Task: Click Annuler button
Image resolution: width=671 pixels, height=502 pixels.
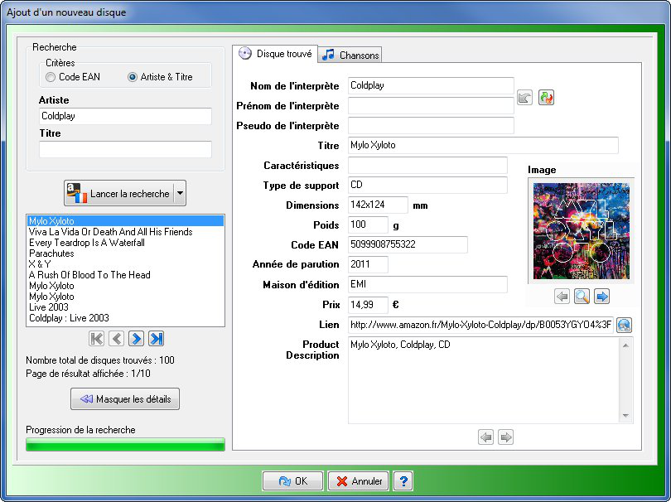Action: pos(358,481)
